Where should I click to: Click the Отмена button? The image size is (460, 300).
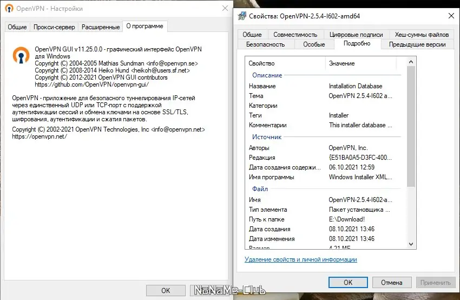pyautogui.click(x=392, y=282)
